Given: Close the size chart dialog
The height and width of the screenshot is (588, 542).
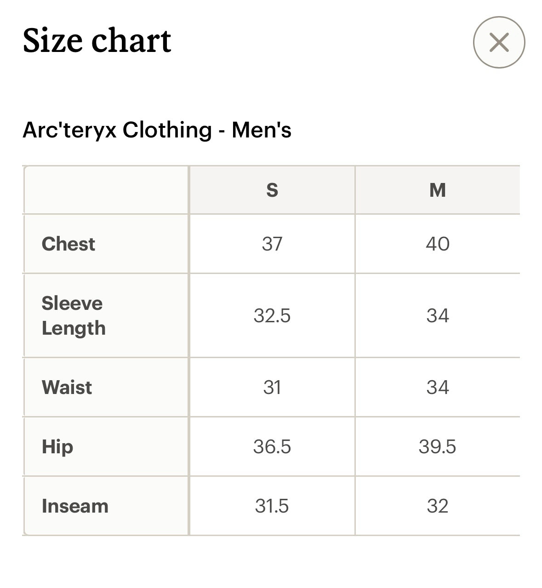Looking at the screenshot, I should (x=499, y=42).
